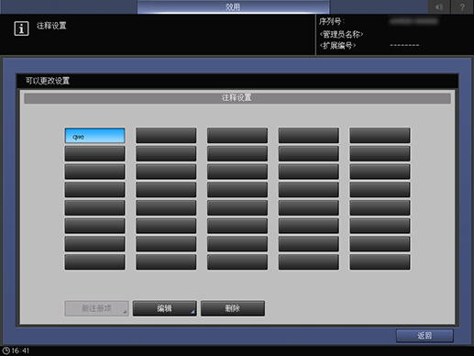Open the help question mark icon
Image resolution: width=474 pixels, height=356 pixels.
pyautogui.click(x=462, y=6)
